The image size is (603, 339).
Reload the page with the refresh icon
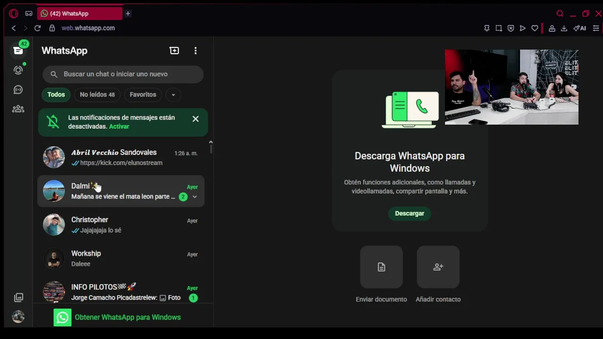38,28
